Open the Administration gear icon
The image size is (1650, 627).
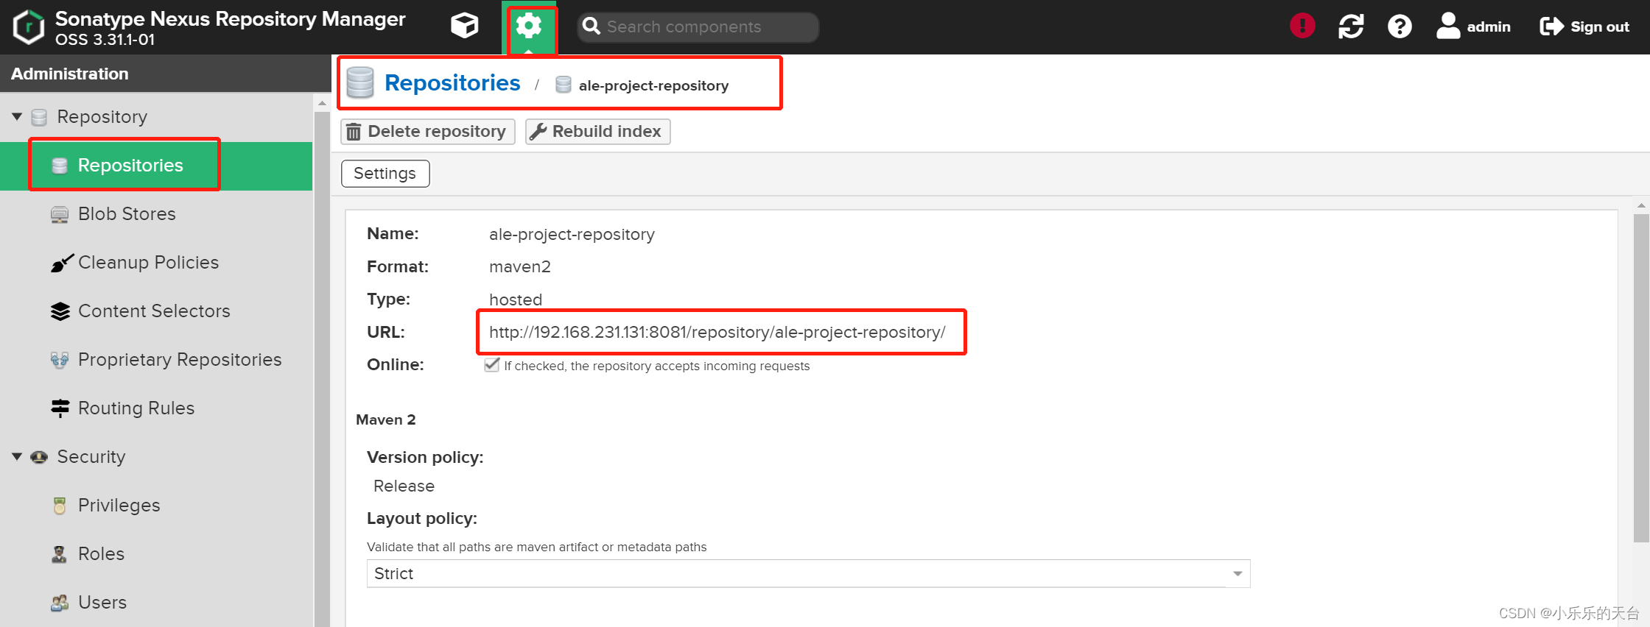click(529, 26)
